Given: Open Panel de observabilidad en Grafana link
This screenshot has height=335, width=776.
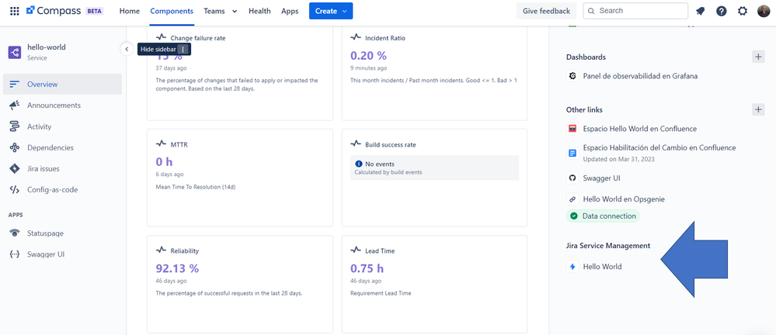Looking at the screenshot, I should [640, 76].
